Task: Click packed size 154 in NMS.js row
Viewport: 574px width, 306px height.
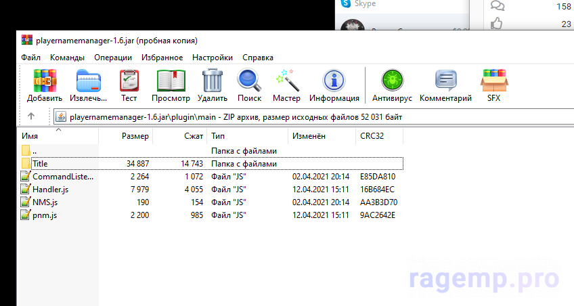Action: point(197,202)
